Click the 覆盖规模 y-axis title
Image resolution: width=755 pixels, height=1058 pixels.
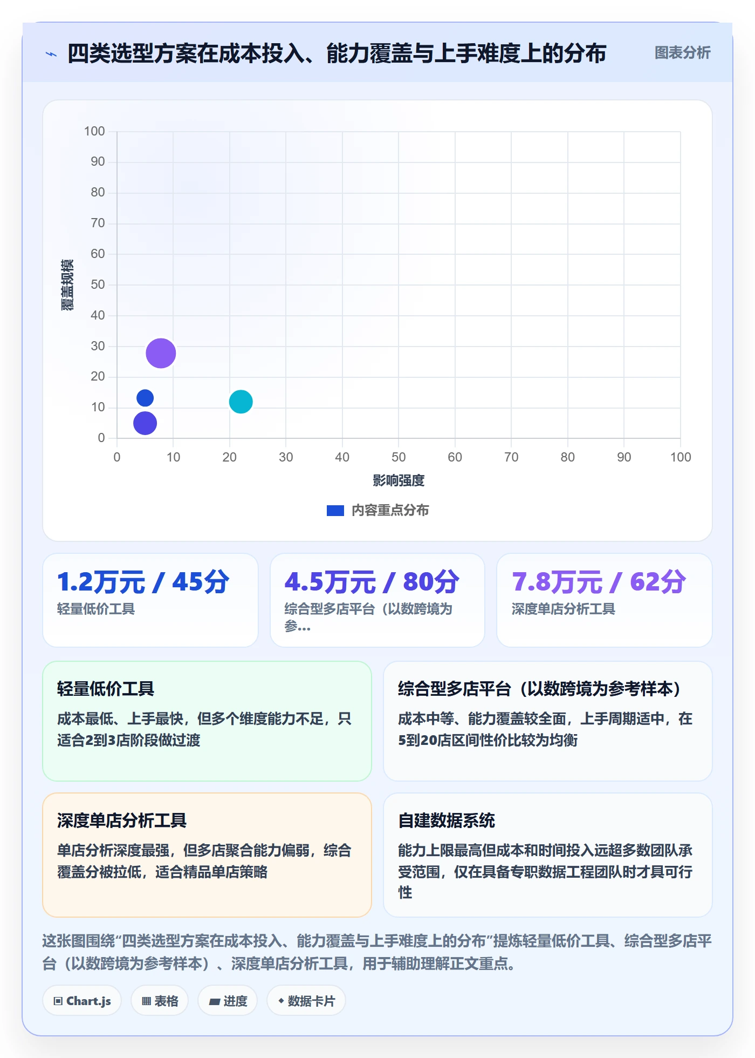67,284
